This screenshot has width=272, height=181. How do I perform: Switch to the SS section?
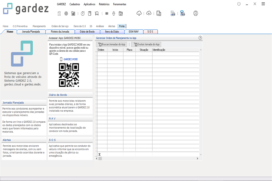pyautogui.click(x=91, y=26)
